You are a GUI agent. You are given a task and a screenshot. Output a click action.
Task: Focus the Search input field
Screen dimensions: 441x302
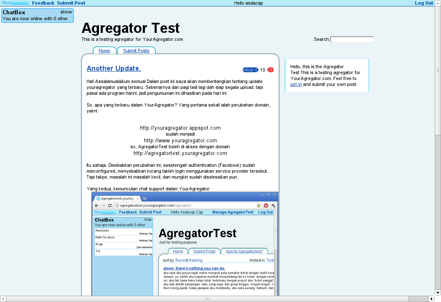(x=352, y=39)
